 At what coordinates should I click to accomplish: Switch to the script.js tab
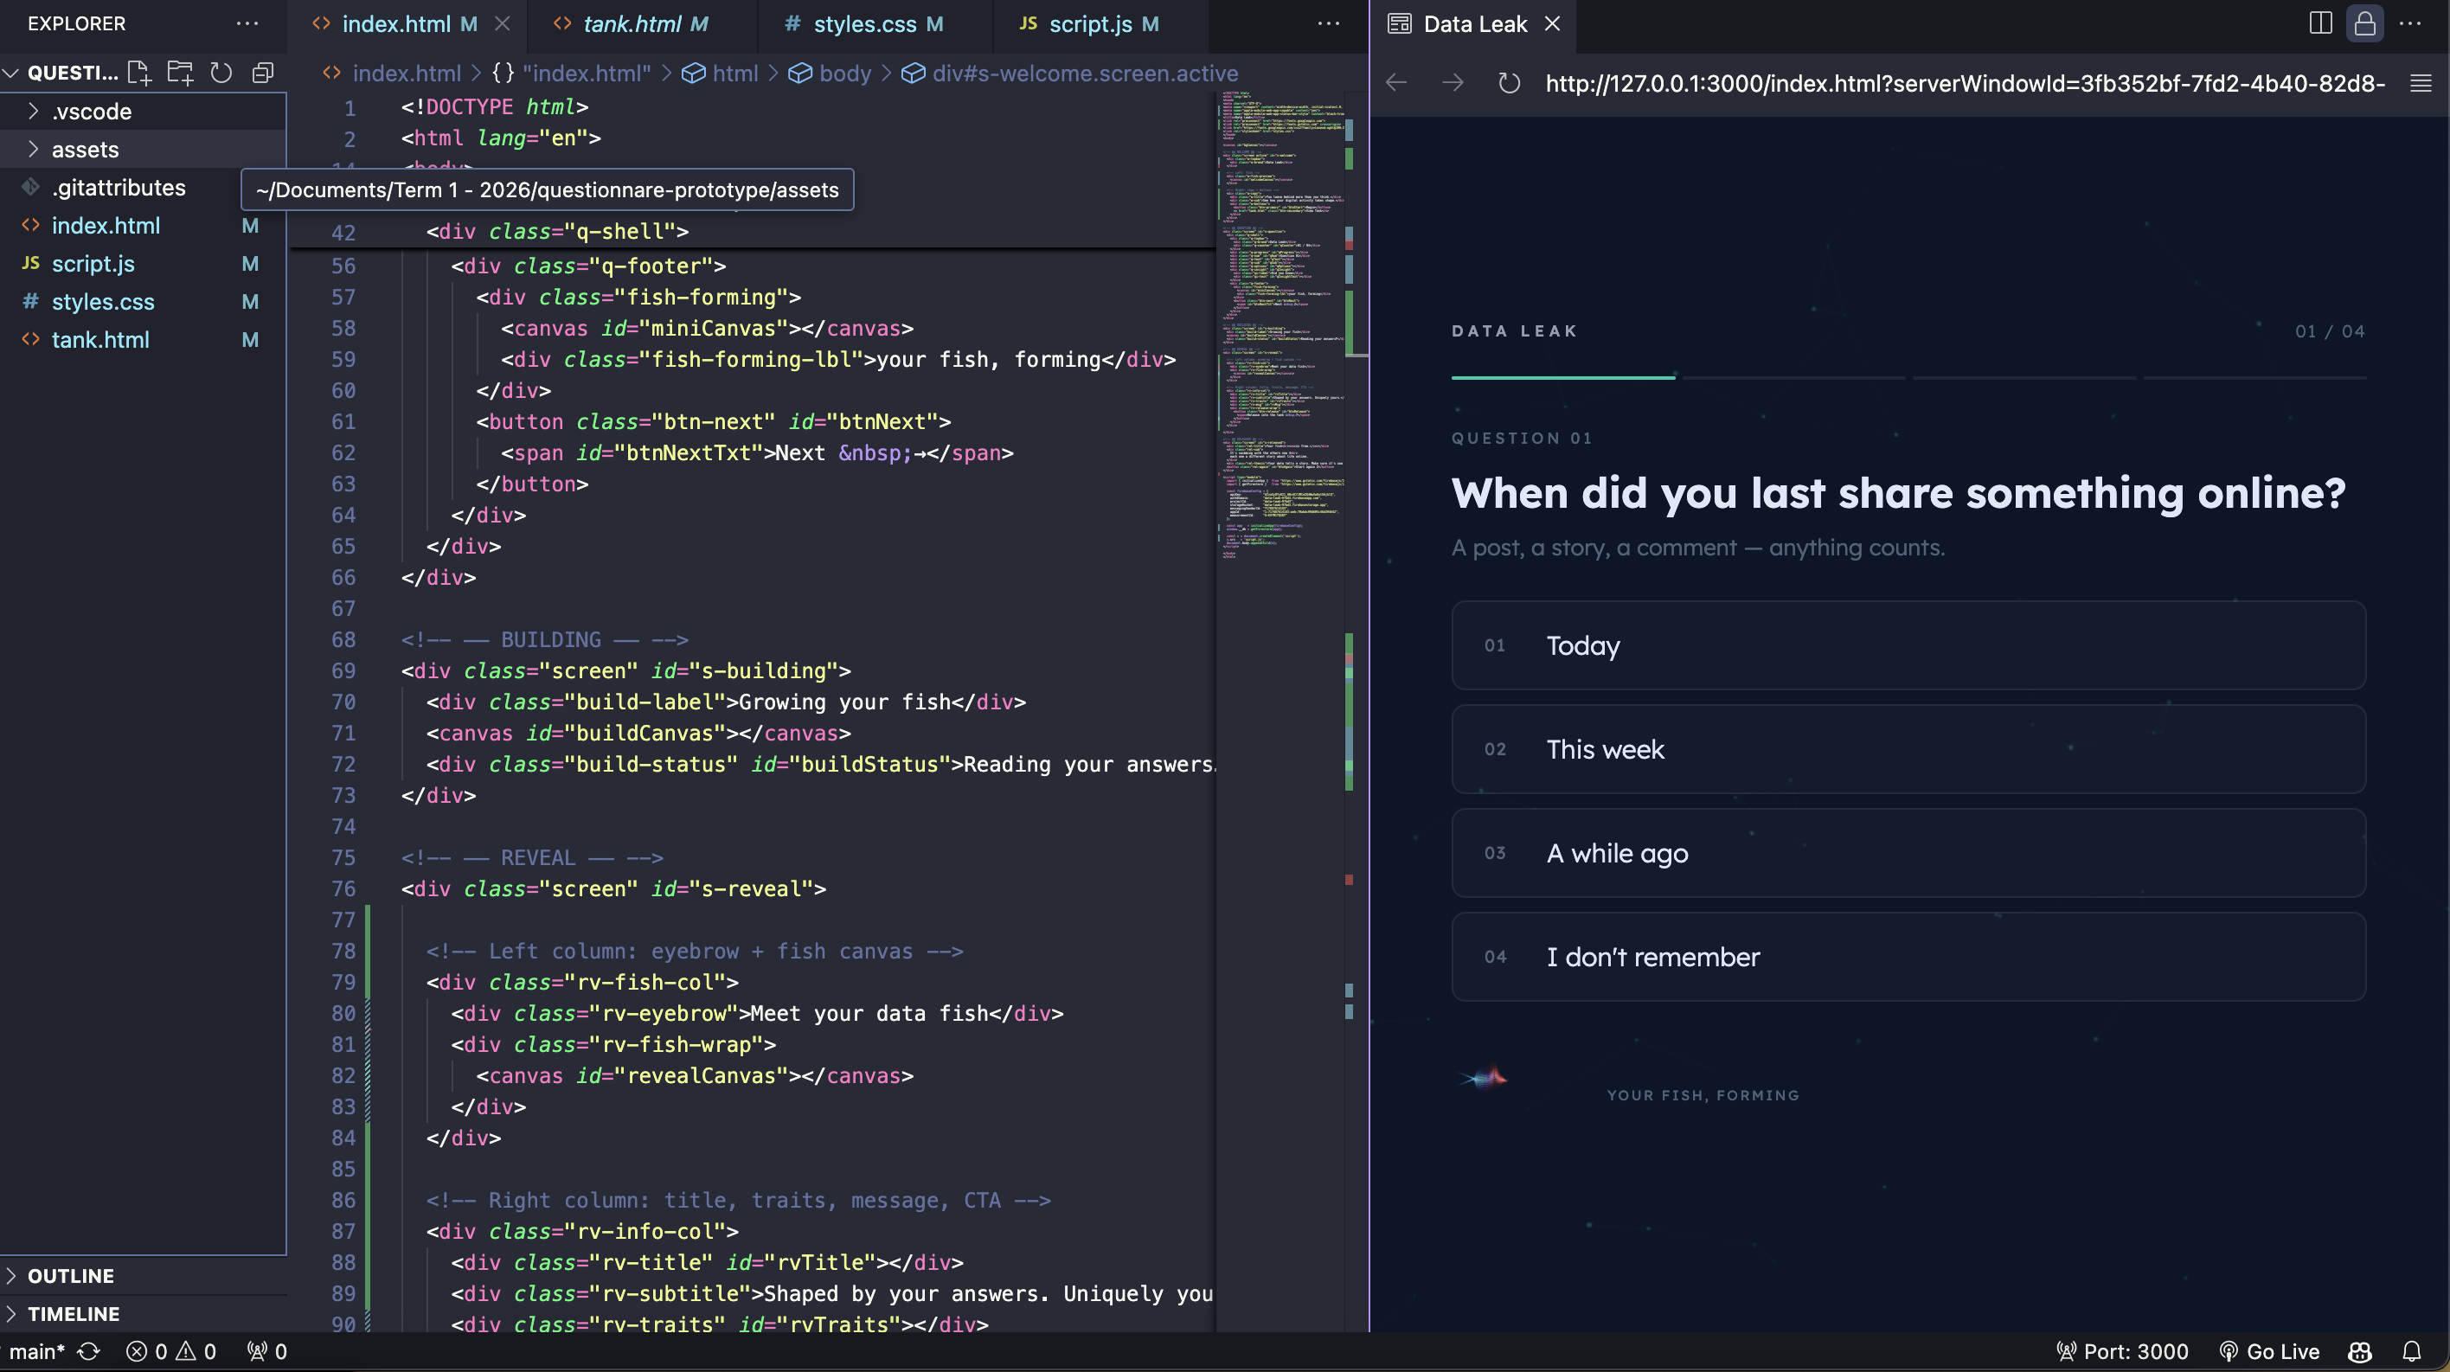point(1090,25)
